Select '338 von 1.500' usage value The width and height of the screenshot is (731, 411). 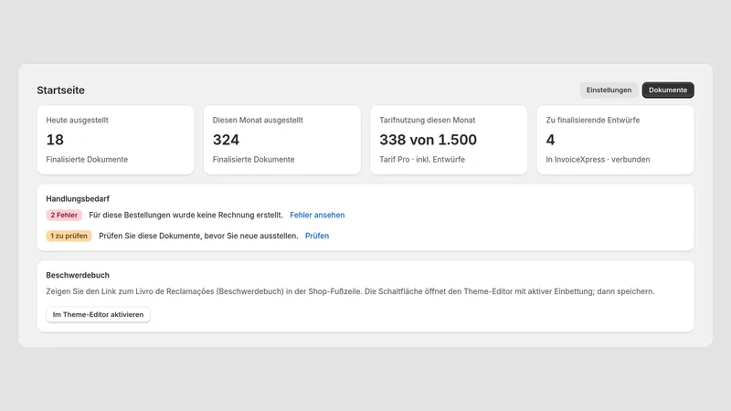click(x=428, y=140)
